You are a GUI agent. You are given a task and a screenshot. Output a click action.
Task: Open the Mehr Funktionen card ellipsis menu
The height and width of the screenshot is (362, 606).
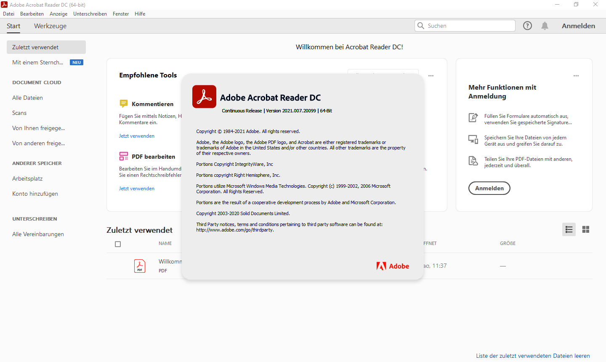point(576,76)
